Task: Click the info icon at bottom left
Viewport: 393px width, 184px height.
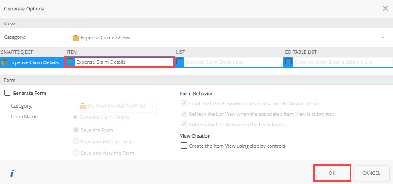Action: (12, 173)
